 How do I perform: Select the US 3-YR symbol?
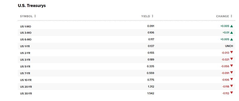[x=25, y=60]
